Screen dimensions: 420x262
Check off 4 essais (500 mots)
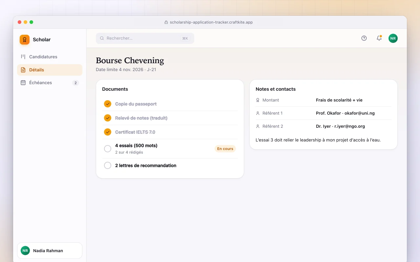click(108, 149)
